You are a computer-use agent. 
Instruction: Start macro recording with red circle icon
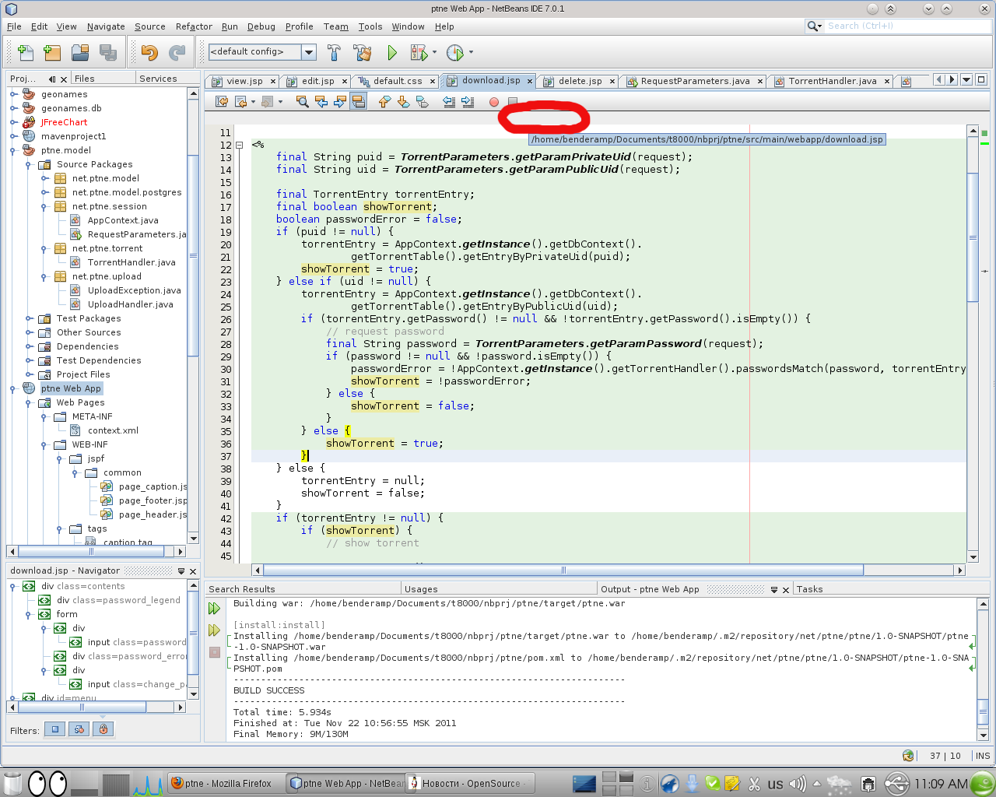click(x=493, y=102)
